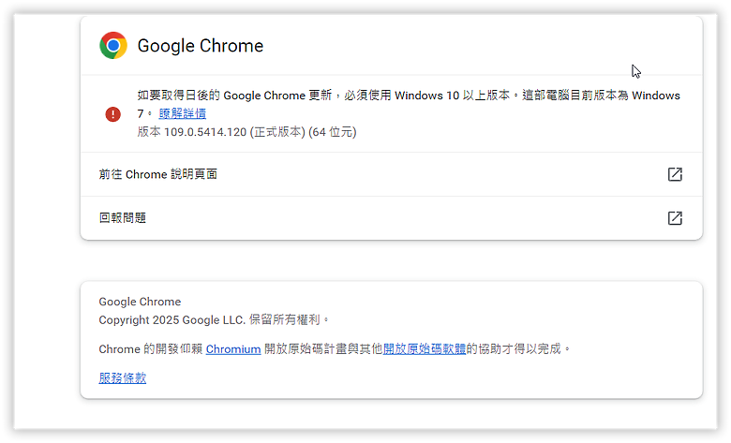Click external link icon beside 回報問題
Screen dimensions: 731x443
pyautogui.click(x=675, y=218)
